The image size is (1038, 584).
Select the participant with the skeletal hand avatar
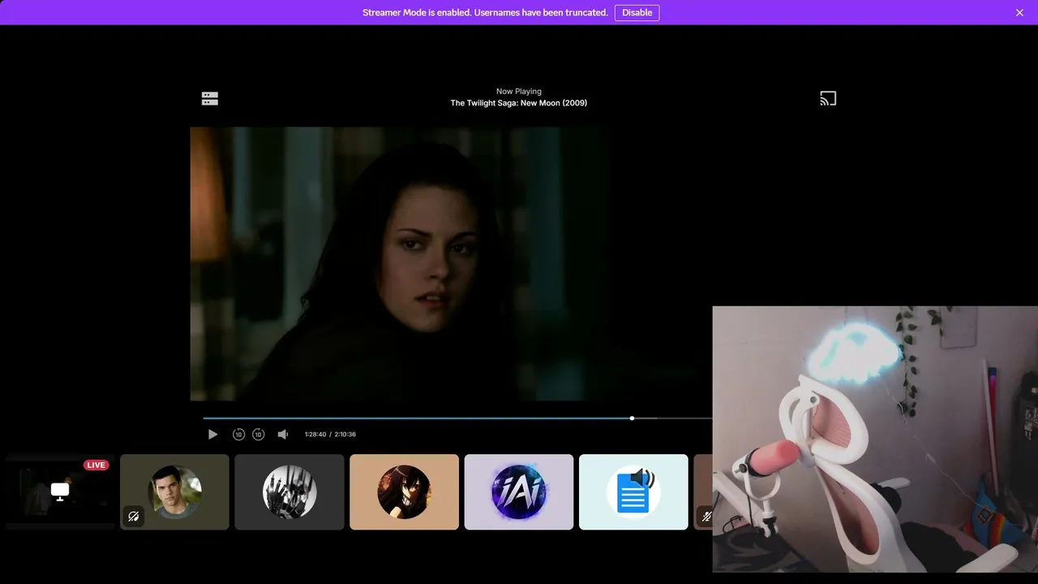coord(290,492)
